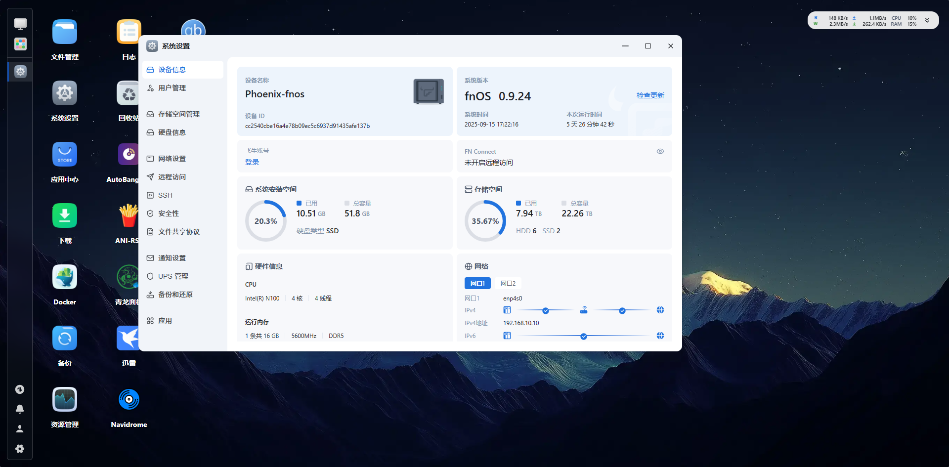The width and height of the screenshot is (949, 467).
Task: Maximize the 系统设置 window
Action: (x=648, y=46)
